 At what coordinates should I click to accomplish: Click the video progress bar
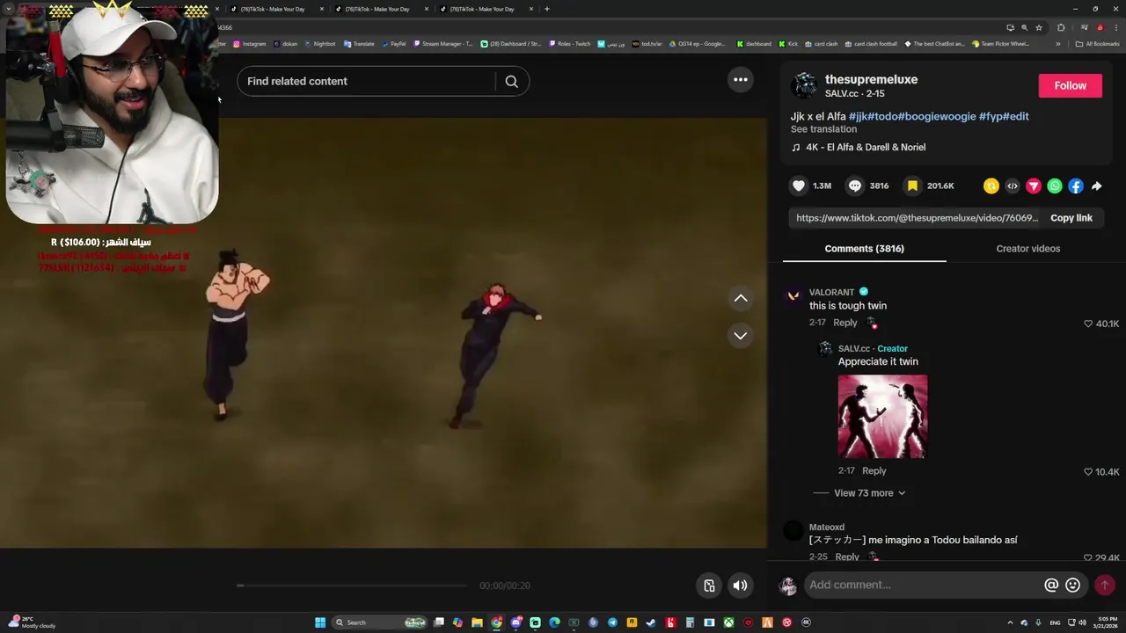click(352, 586)
